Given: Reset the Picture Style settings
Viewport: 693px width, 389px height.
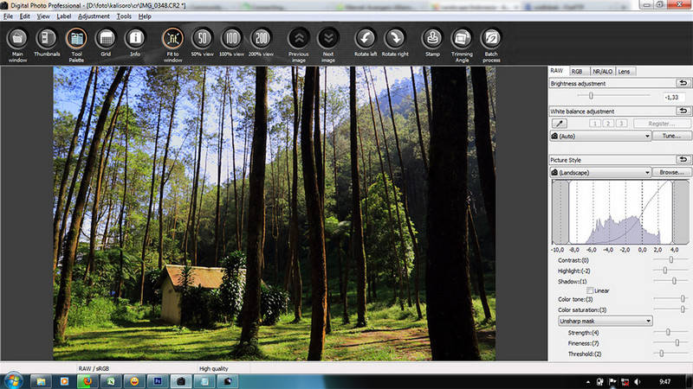Looking at the screenshot, I should coord(683,159).
